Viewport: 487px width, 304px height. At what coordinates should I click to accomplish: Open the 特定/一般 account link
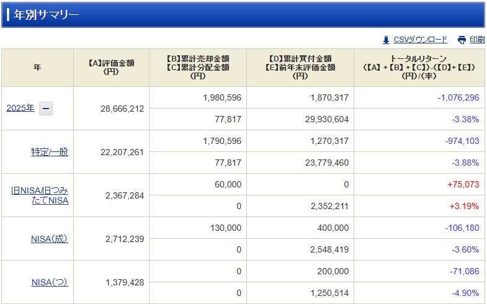(x=50, y=152)
